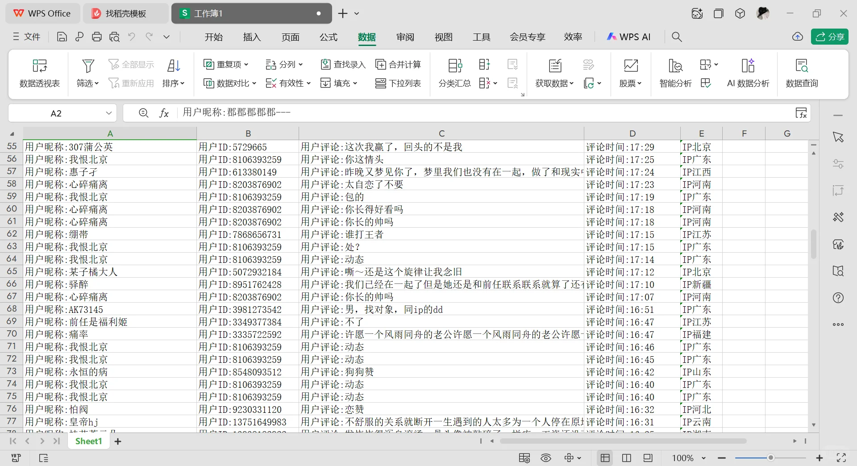Click the 分享 share button

click(x=830, y=37)
